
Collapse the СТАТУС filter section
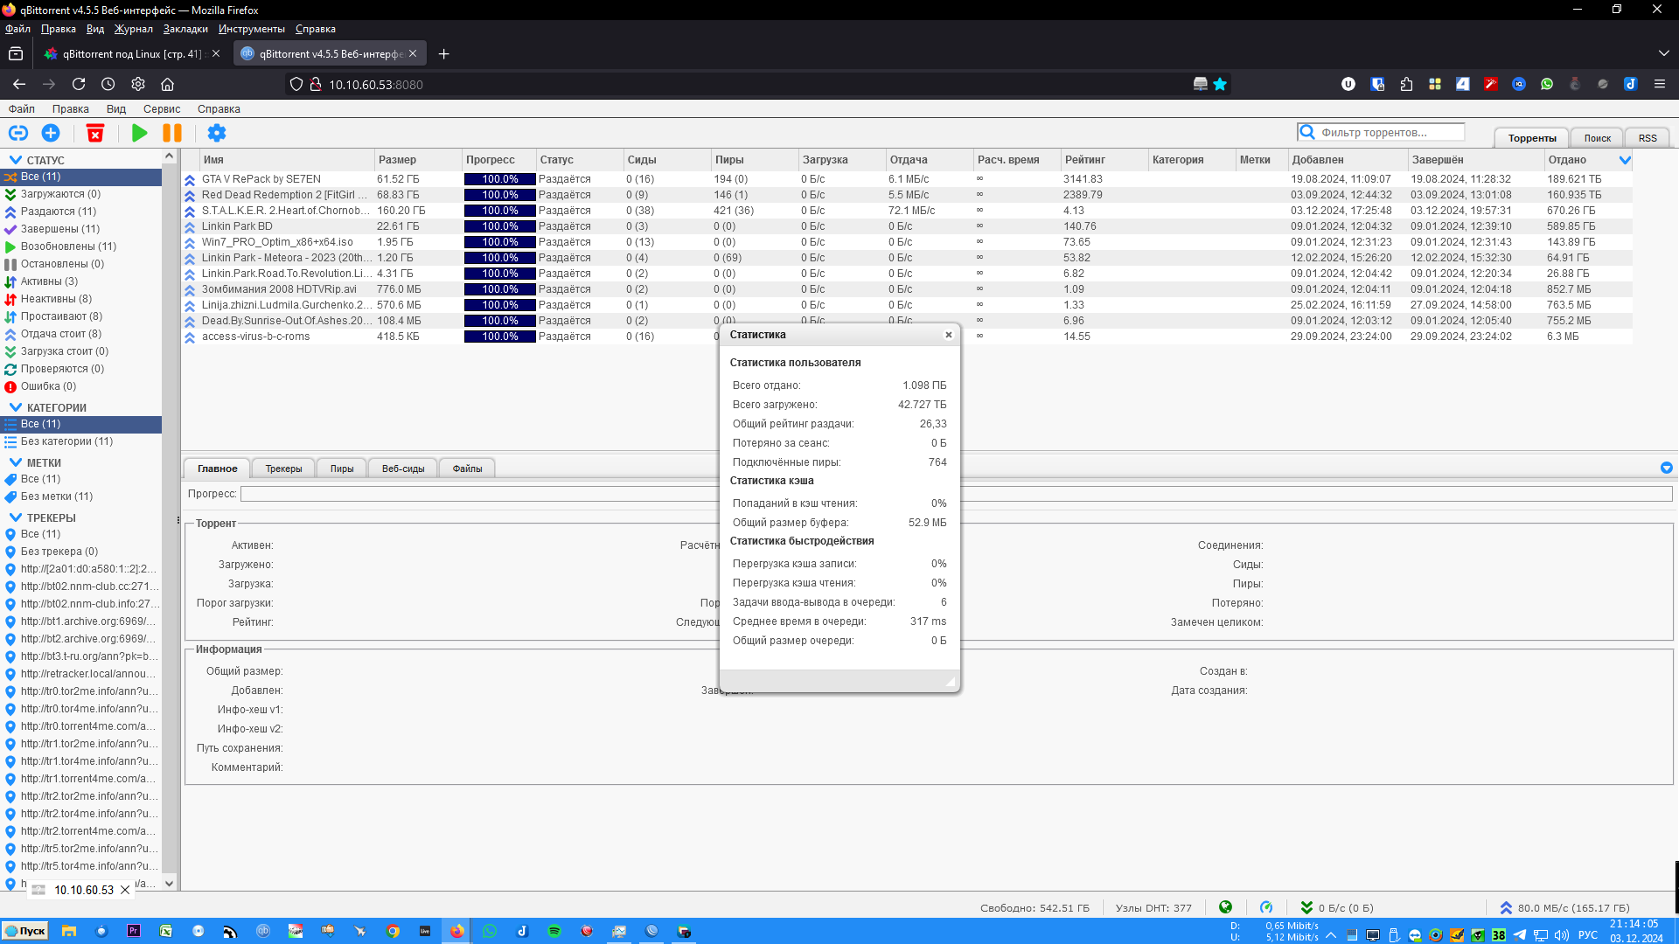tap(16, 160)
